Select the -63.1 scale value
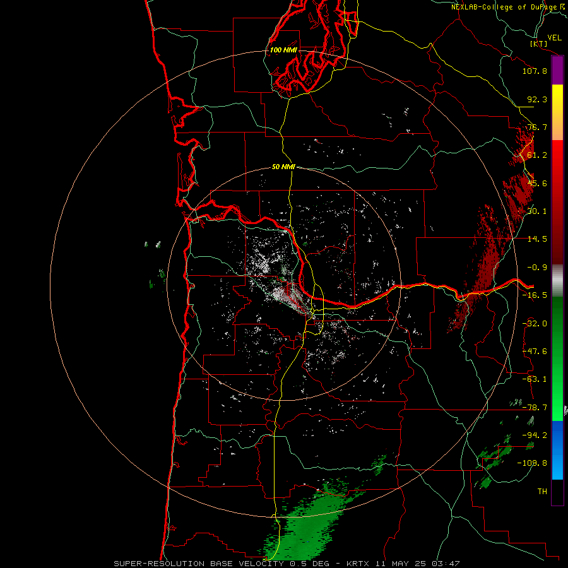This screenshot has width=568, height=568. click(535, 379)
